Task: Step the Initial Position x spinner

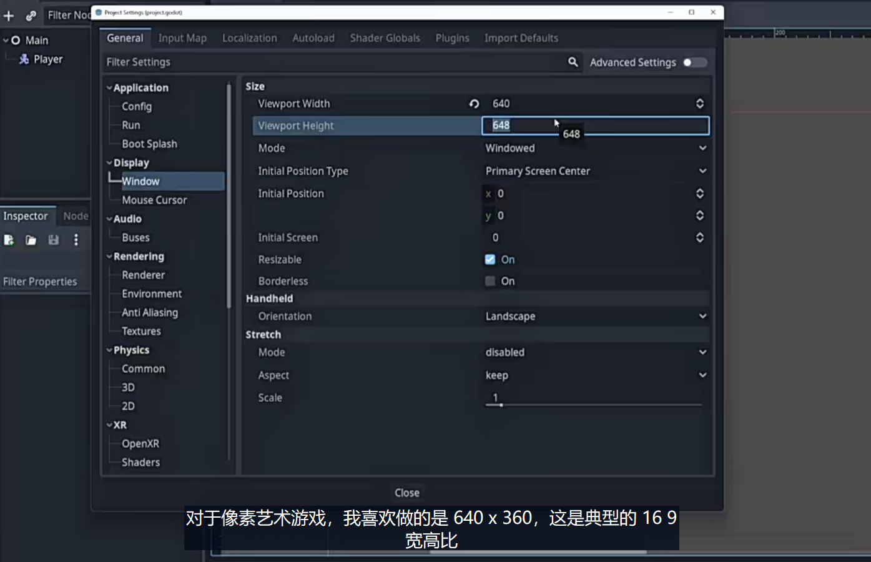Action: pyautogui.click(x=700, y=194)
